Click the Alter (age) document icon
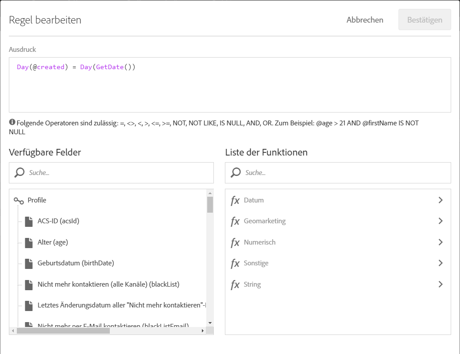This screenshot has width=460, height=354. (x=29, y=242)
